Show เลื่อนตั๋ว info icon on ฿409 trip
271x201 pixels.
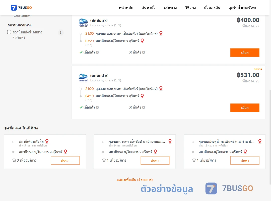(97, 52)
